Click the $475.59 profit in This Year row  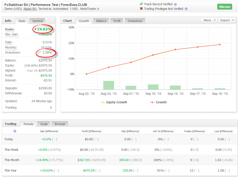89,171
